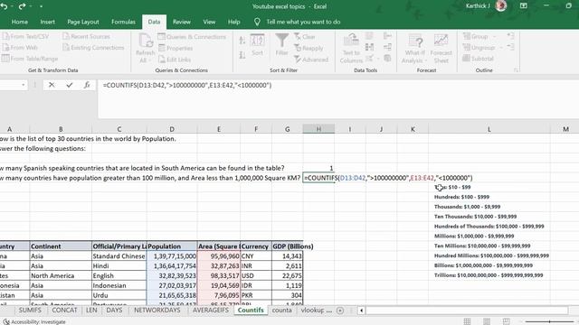Select column H header
The height and width of the screenshot is (325, 579).
click(x=318, y=129)
